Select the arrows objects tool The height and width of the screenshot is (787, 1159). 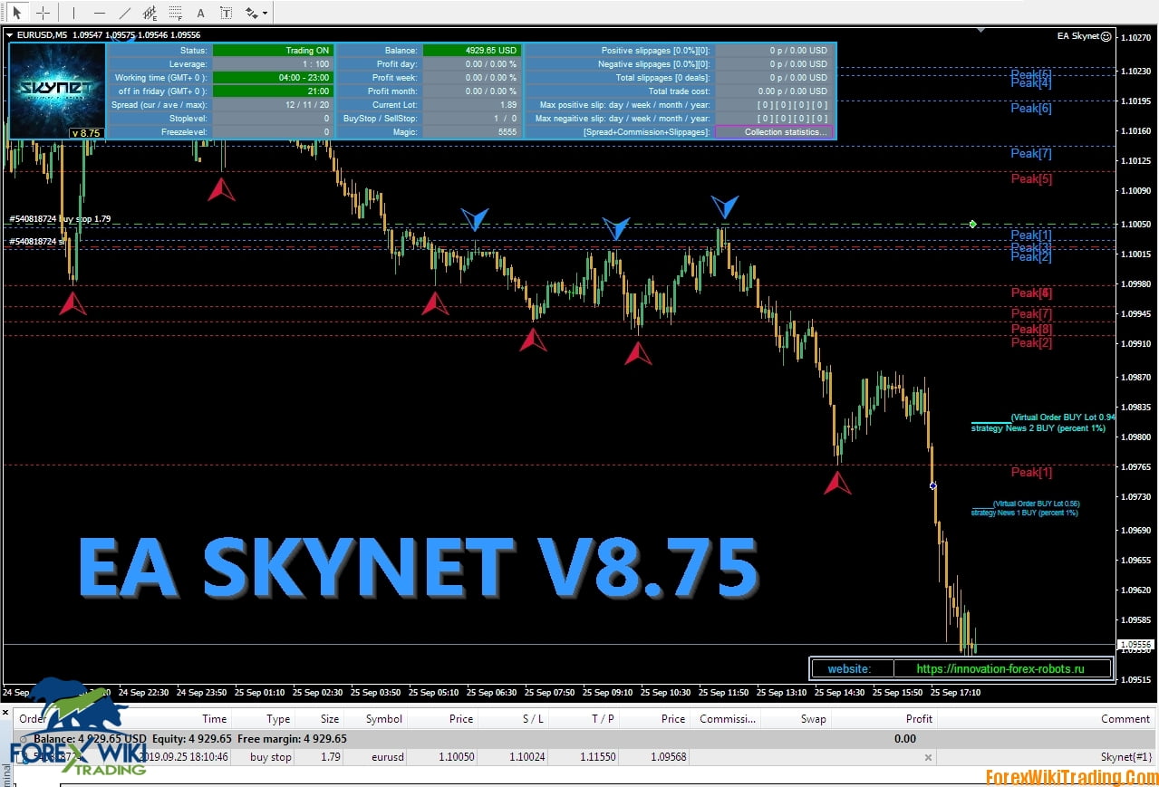point(250,13)
